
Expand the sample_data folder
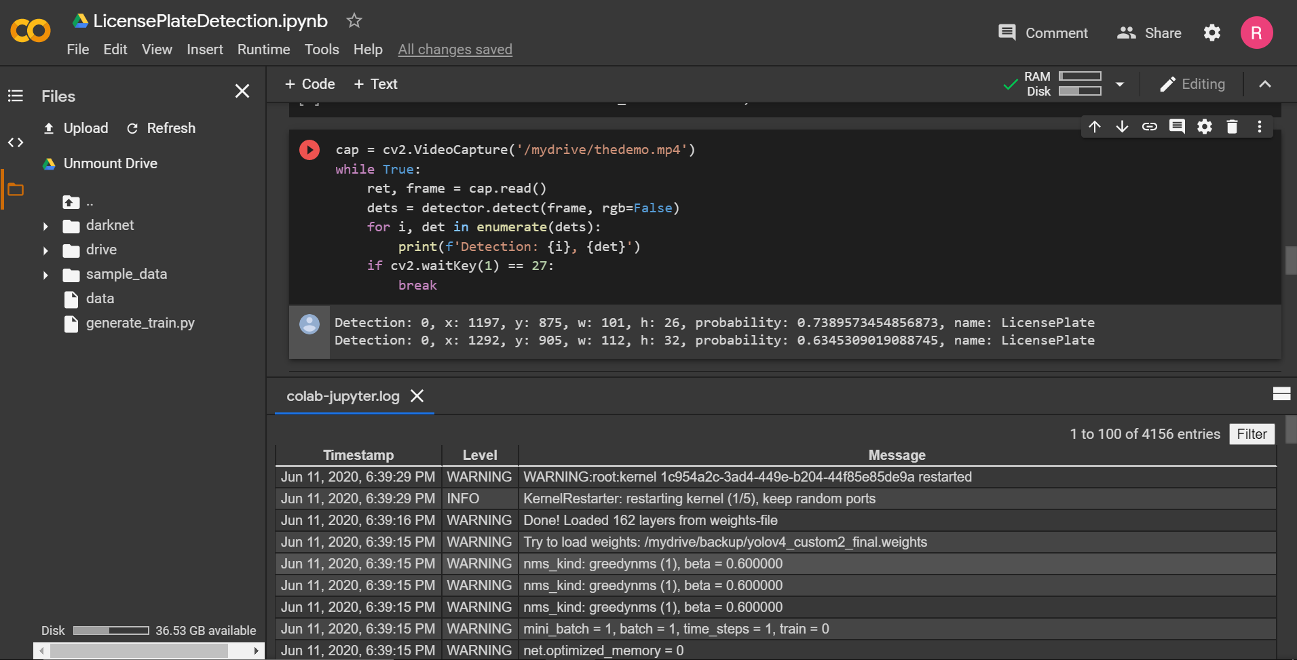[45, 275]
